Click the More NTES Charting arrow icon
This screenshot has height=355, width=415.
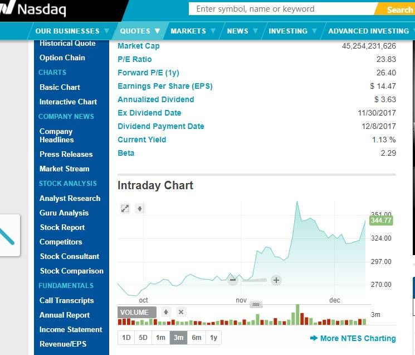[314, 338]
